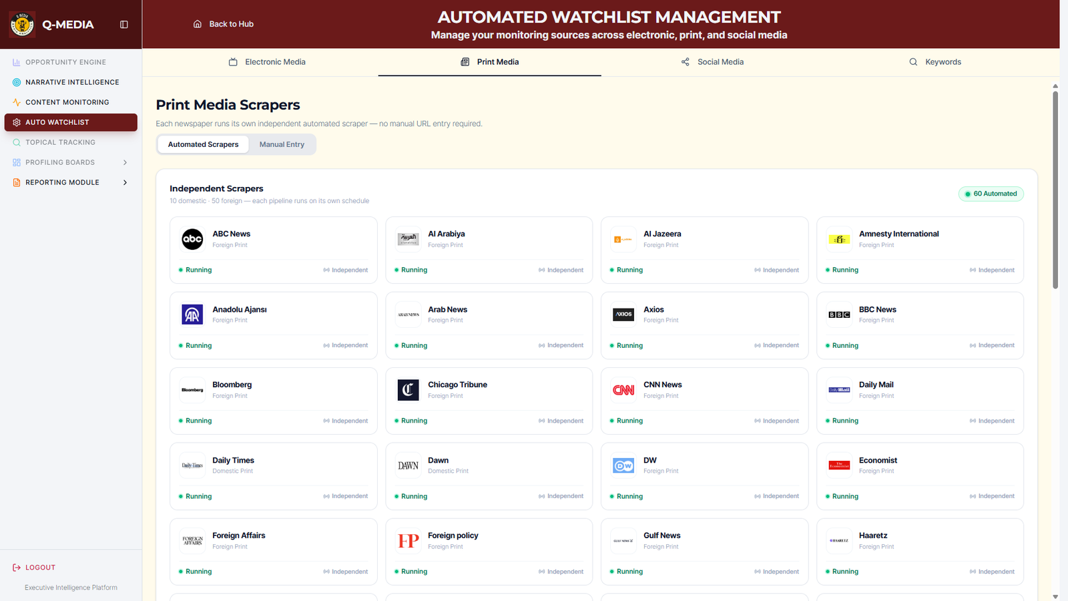1068x601 pixels.
Task: Open Content Monitoring in the sidebar
Action: click(x=71, y=102)
